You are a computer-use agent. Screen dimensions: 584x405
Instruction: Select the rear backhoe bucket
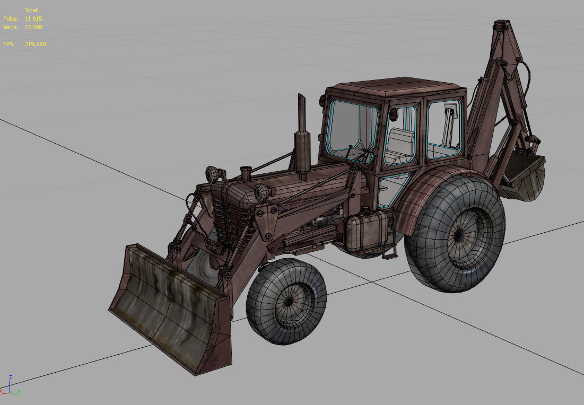(x=521, y=177)
